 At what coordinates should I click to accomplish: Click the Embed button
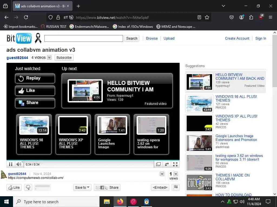coord(160,188)
